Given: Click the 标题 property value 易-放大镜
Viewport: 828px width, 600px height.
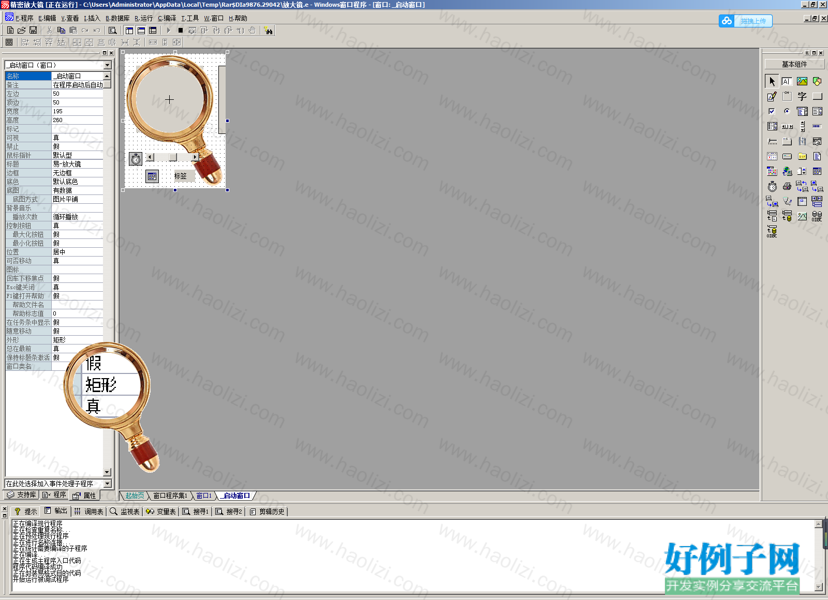Looking at the screenshot, I should [x=78, y=164].
